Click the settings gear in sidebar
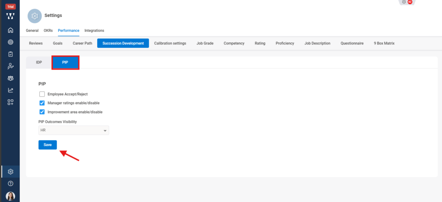Image resolution: width=442 pixels, height=202 pixels. [10, 172]
